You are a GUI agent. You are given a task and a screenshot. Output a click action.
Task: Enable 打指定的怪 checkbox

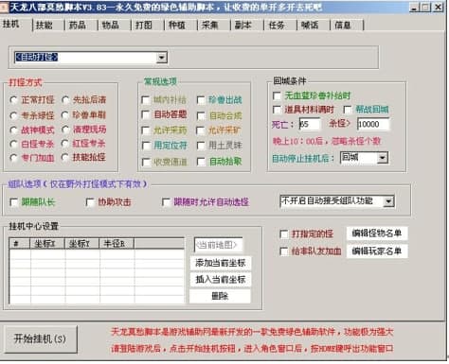pyautogui.click(x=284, y=234)
